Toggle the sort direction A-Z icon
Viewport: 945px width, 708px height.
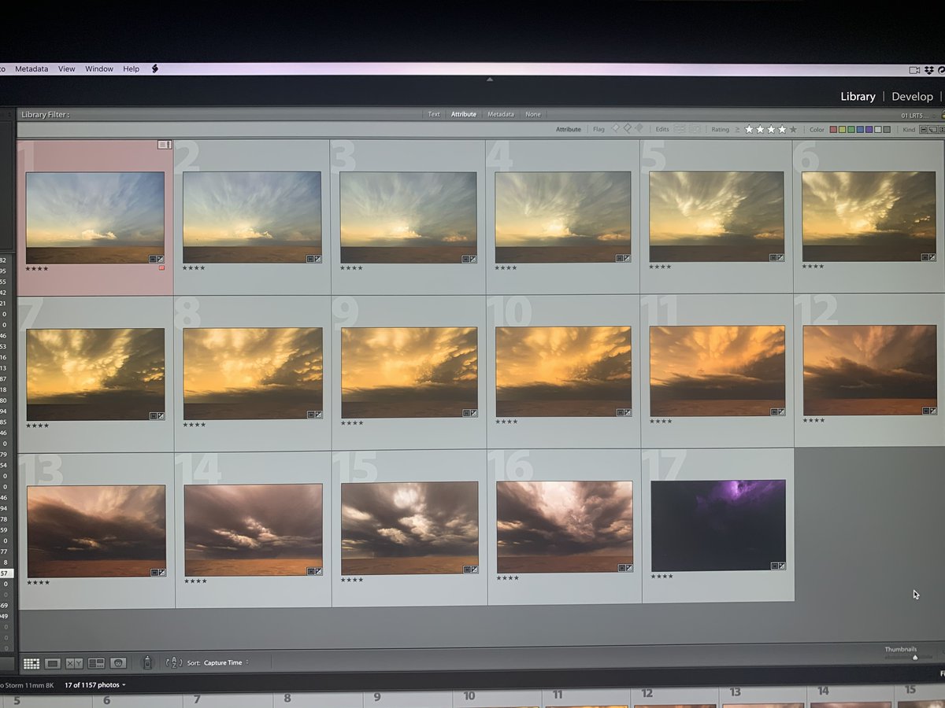point(173,663)
